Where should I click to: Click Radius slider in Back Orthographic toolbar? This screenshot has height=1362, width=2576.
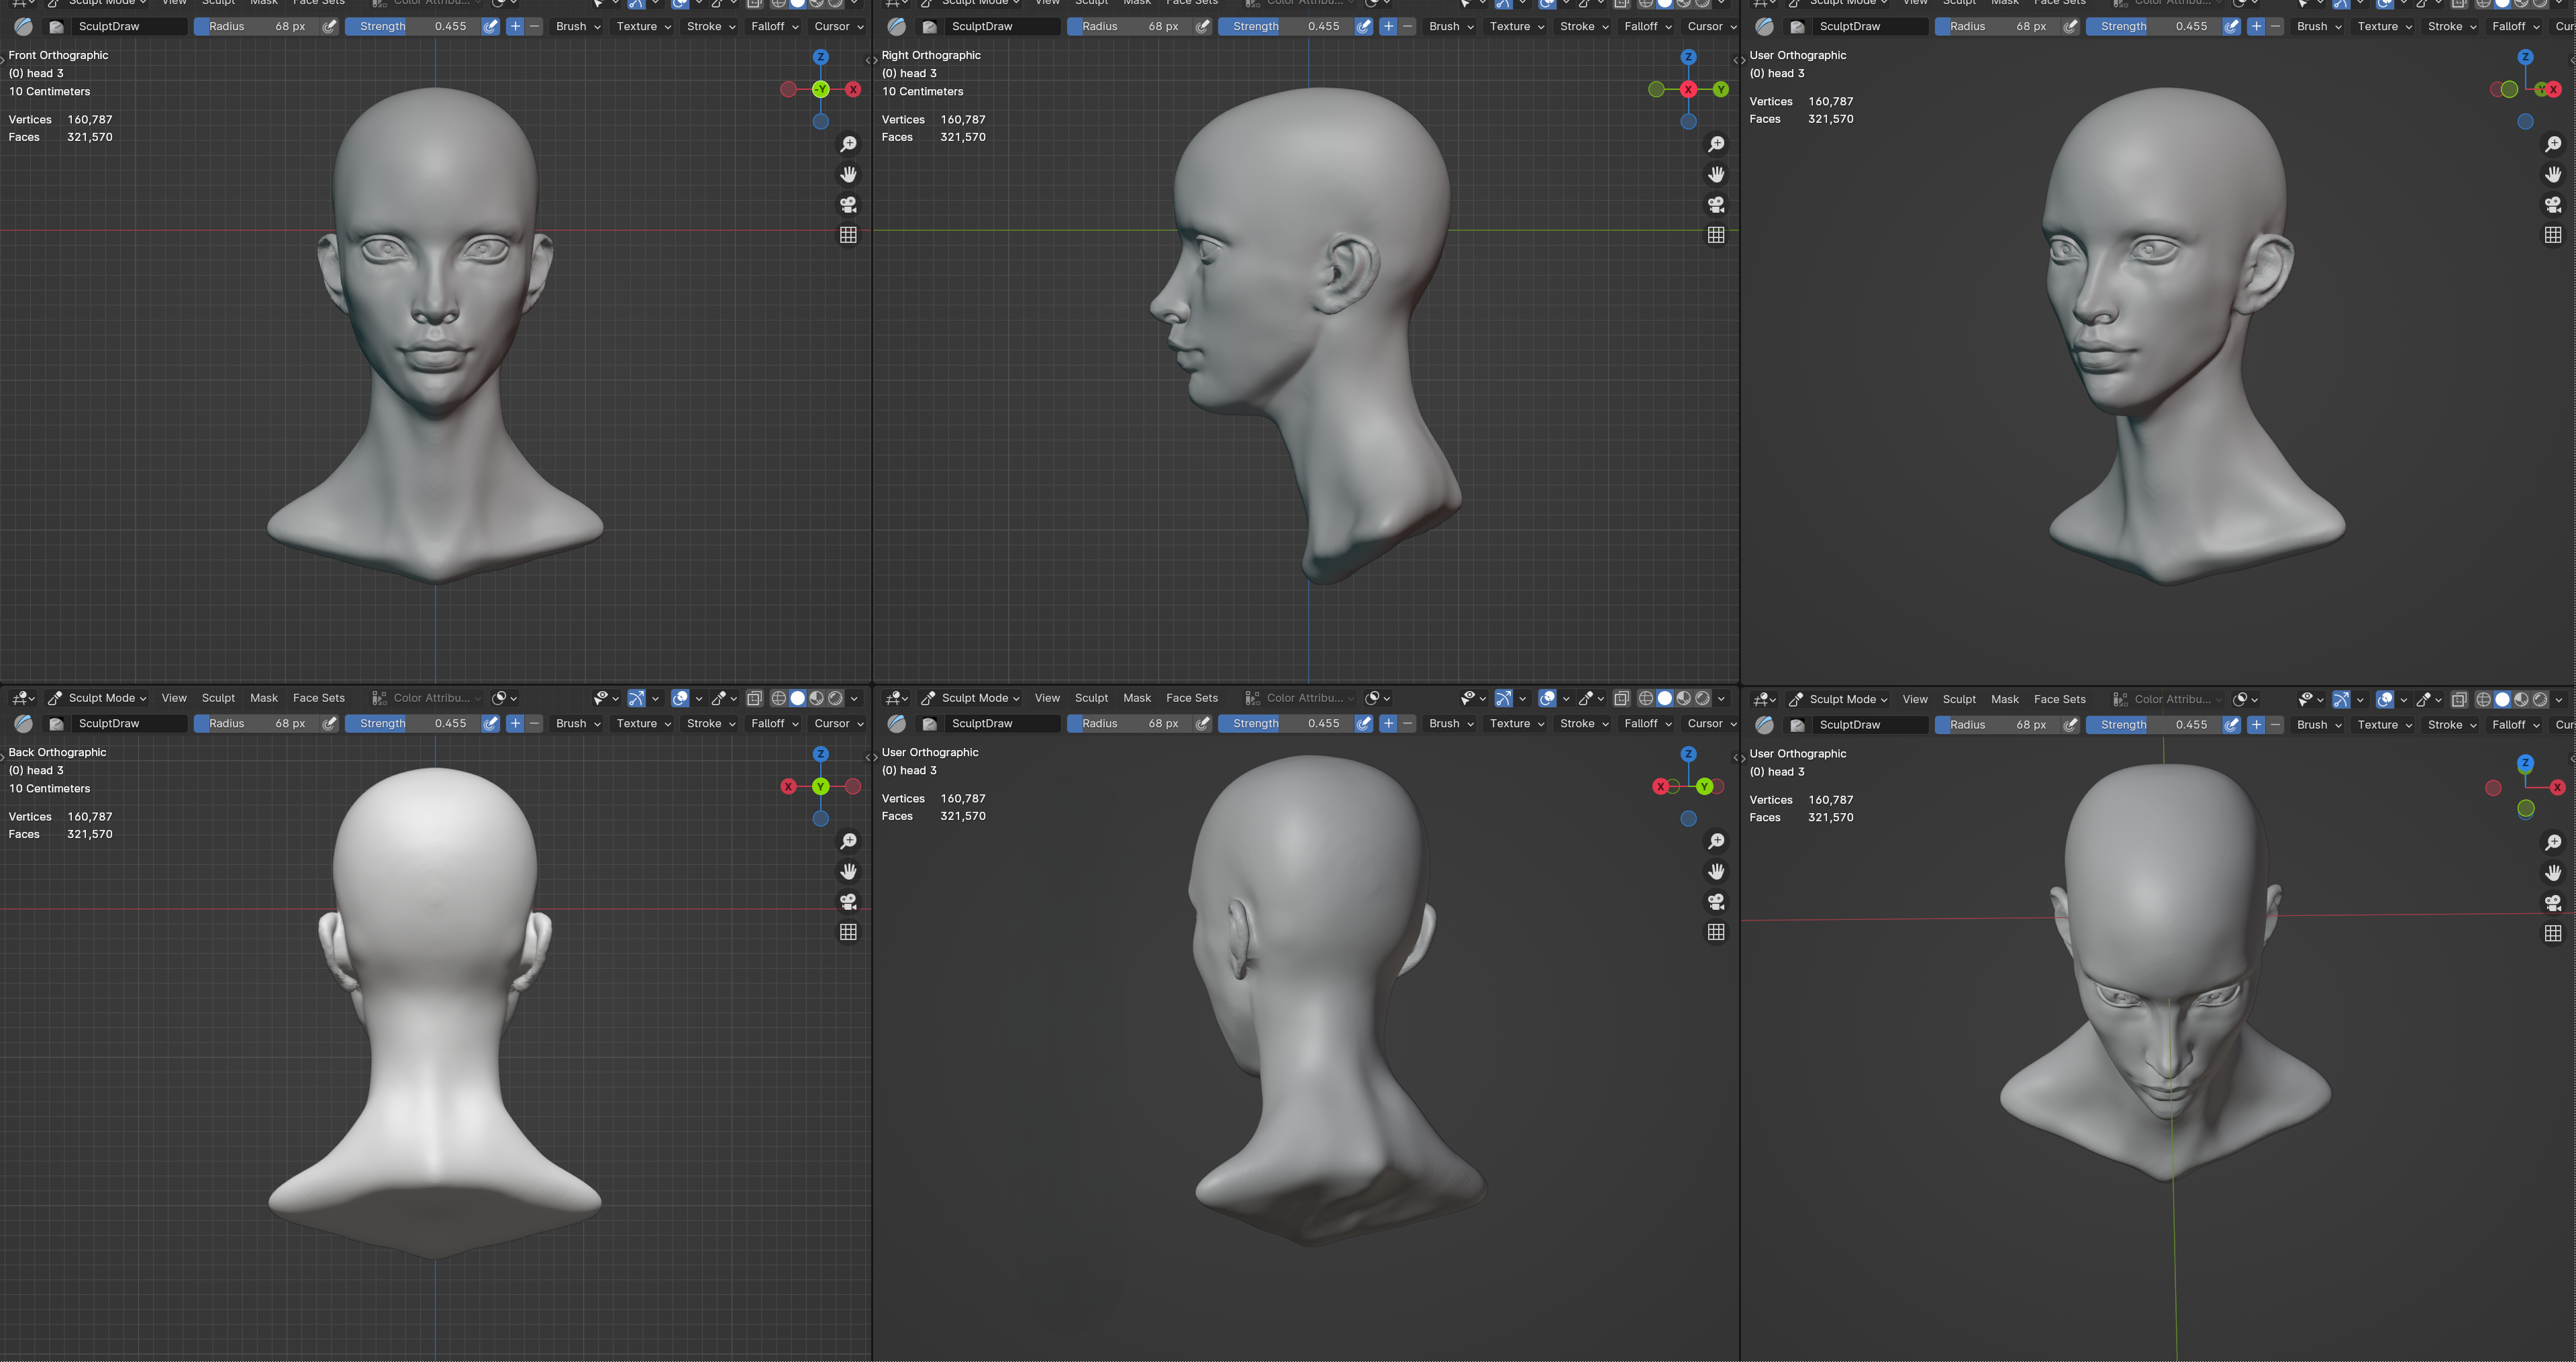(x=257, y=723)
